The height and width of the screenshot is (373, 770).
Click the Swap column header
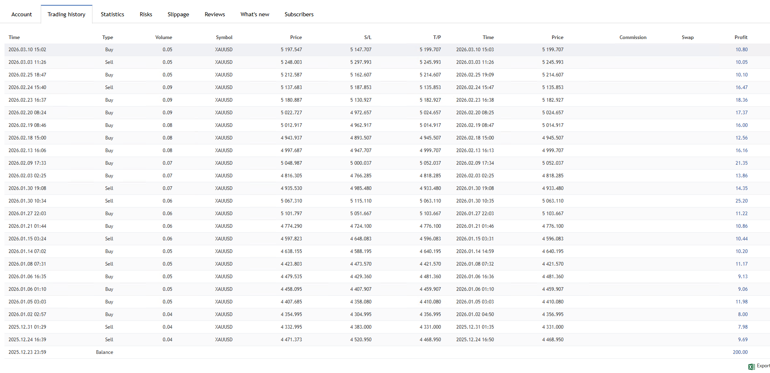[687, 37]
